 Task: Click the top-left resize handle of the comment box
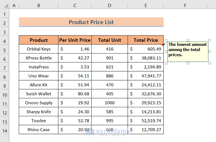tap(167, 40)
